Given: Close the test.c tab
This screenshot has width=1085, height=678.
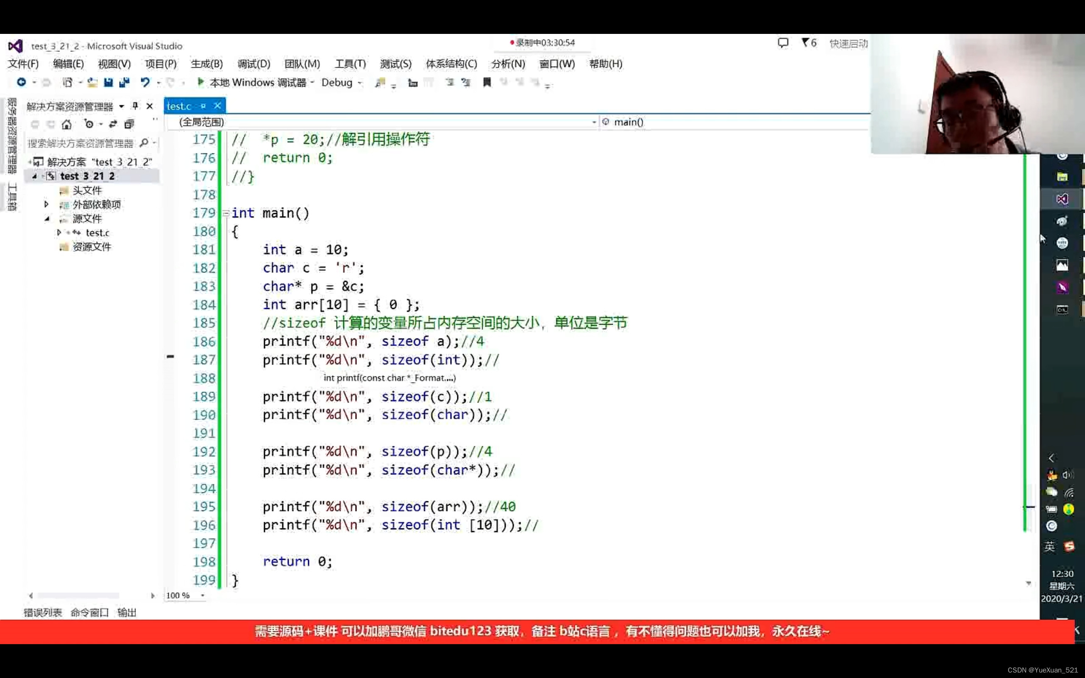Looking at the screenshot, I should pos(217,106).
